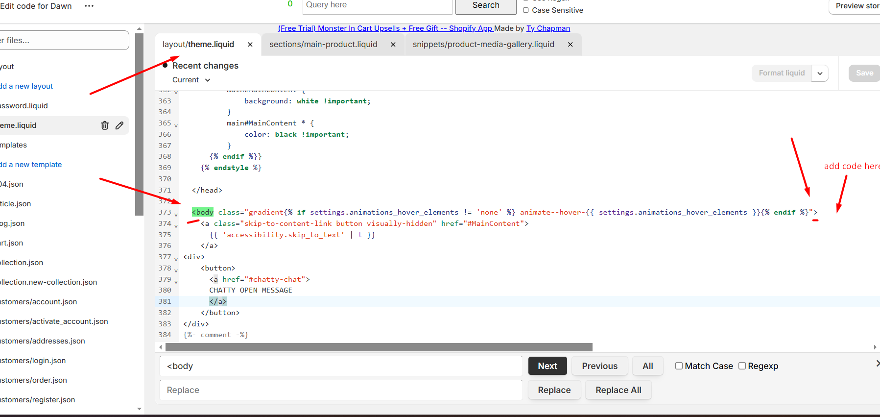
Task: Open the Monster In Cart Upsells app link
Action: coord(386,28)
